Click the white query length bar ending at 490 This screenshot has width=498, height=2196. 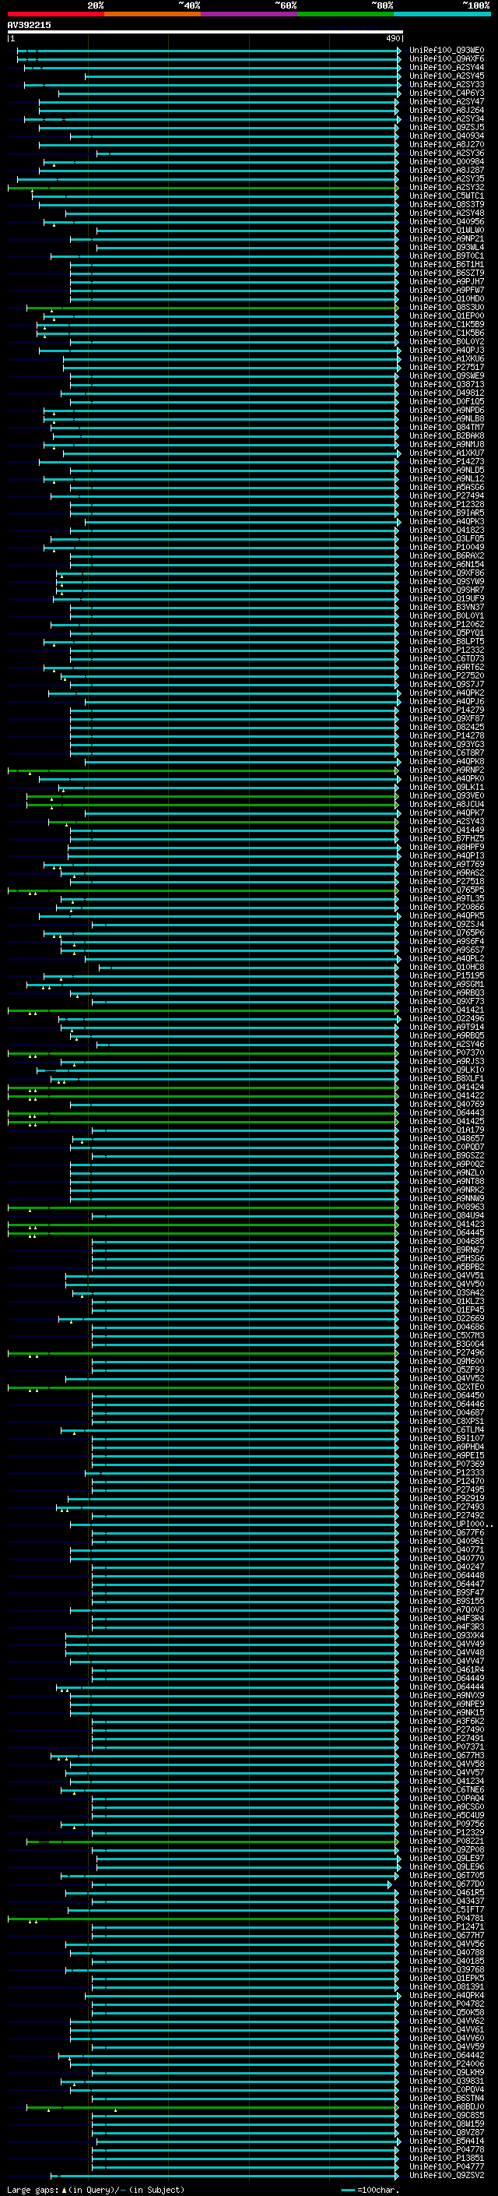click(x=205, y=33)
